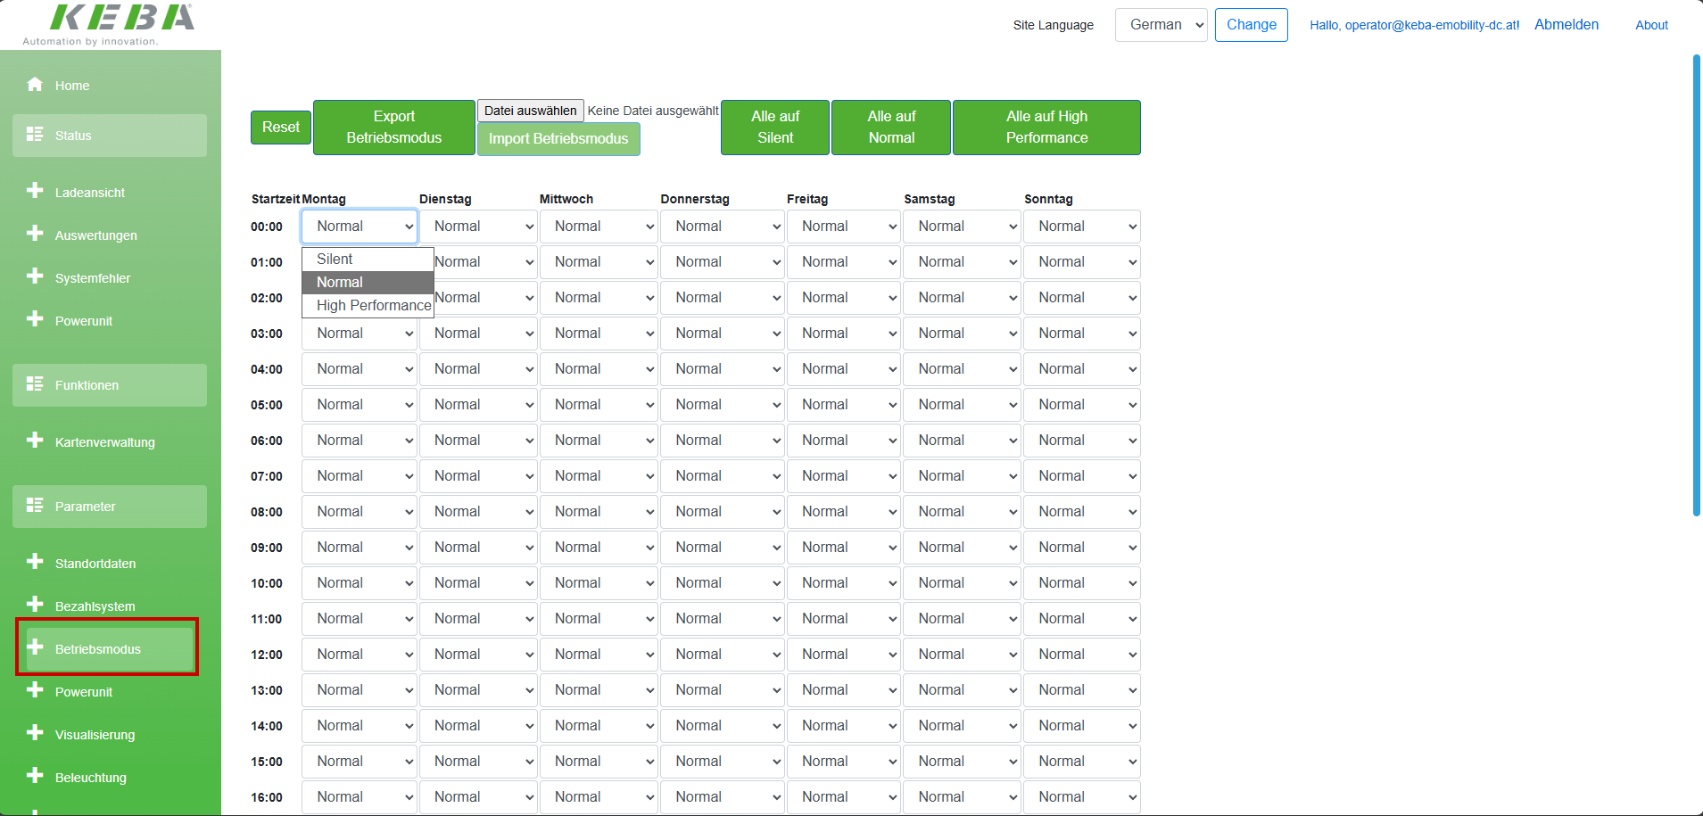The image size is (1703, 816).
Task: Open Beleuchtung in sidebar
Action: tap(91, 778)
